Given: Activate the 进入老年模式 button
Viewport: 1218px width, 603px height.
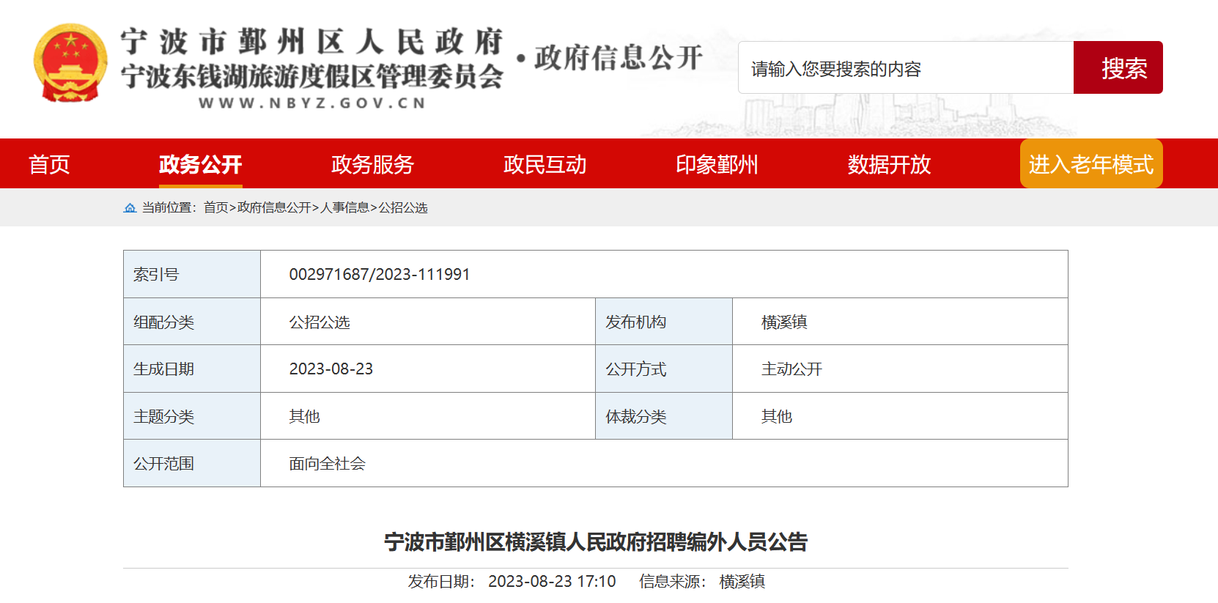Looking at the screenshot, I should [1091, 163].
